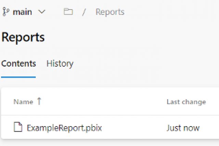Expand the chevron next to main
This screenshot has width=219, height=146.
click(42, 12)
